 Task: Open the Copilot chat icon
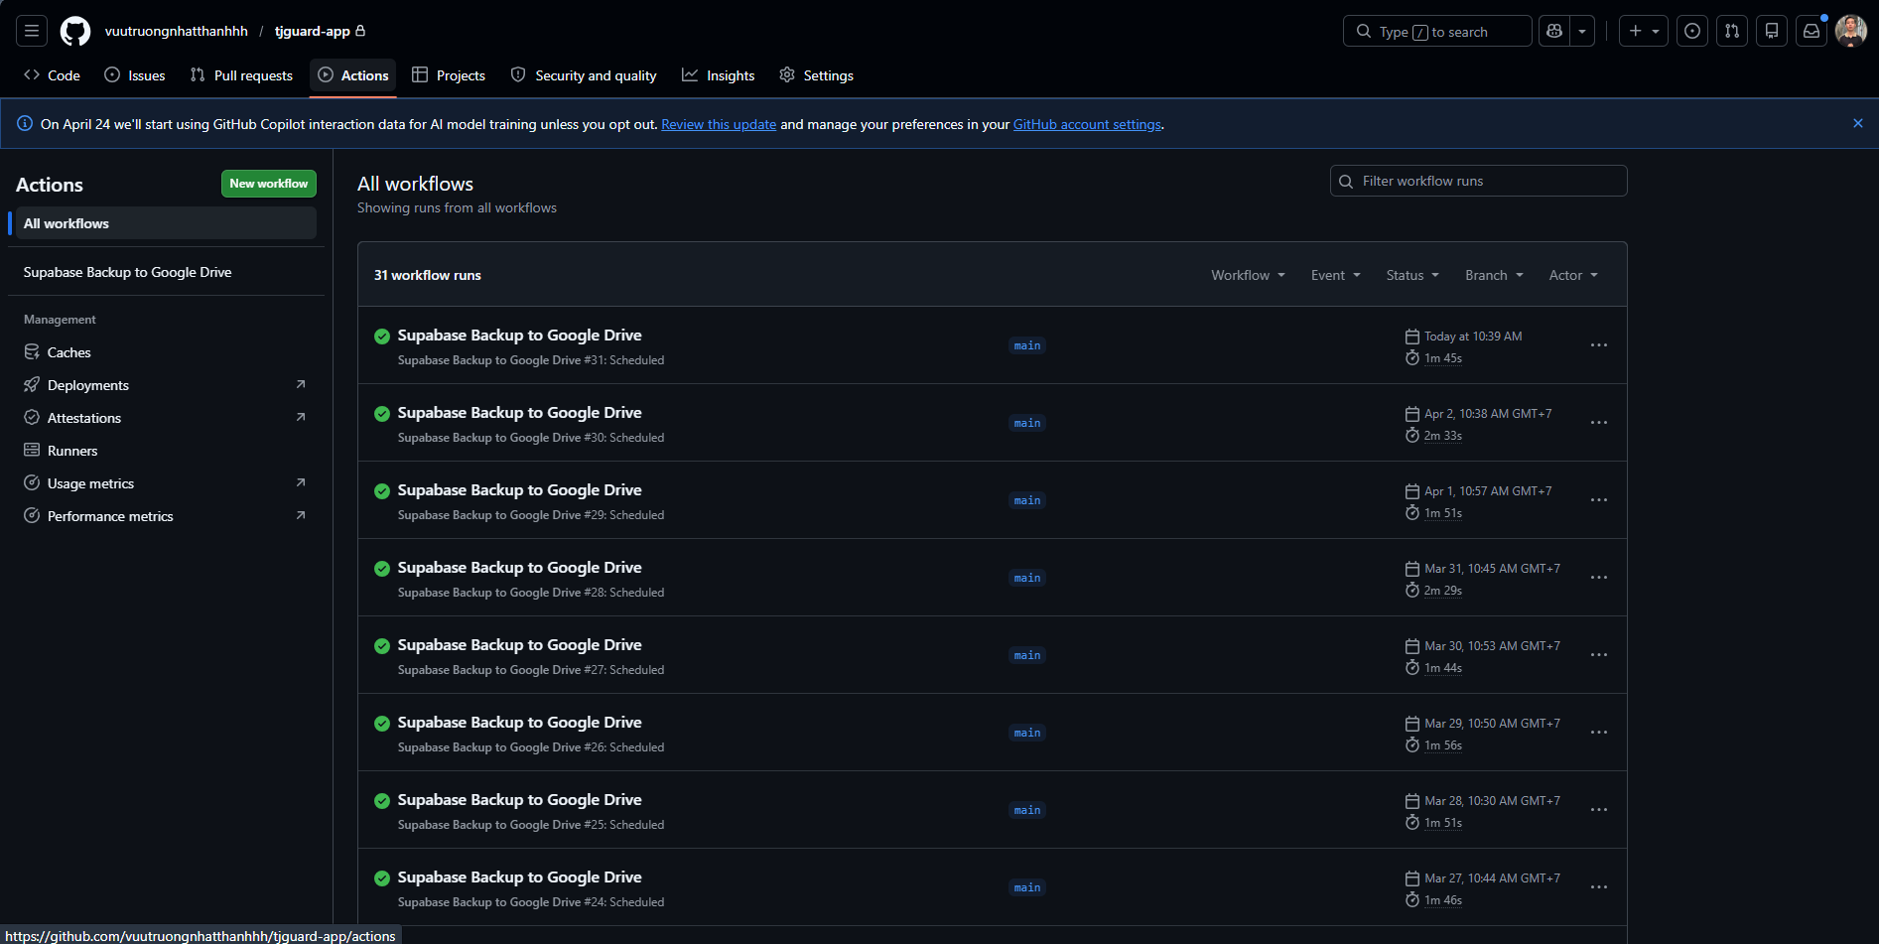pyautogui.click(x=1554, y=32)
